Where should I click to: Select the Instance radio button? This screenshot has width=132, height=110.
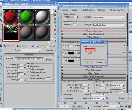pyautogui.click(x=87, y=50)
